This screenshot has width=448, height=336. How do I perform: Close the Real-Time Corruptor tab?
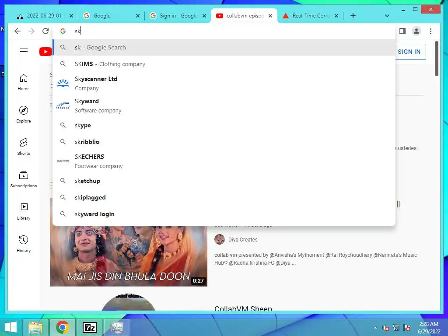(336, 16)
